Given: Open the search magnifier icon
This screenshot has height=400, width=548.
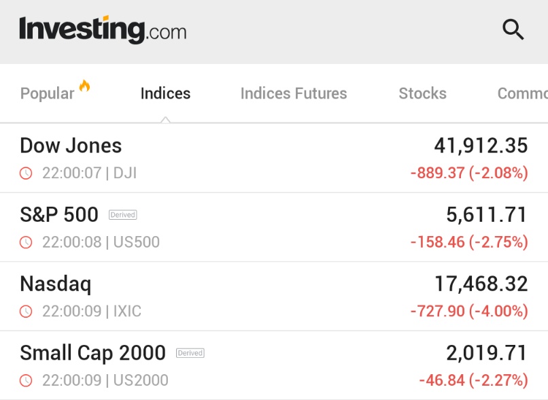Looking at the screenshot, I should 513,29.
